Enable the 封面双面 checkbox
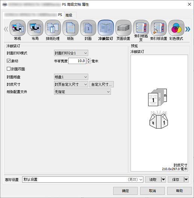This screenshot has height=198, width=194. coord(9,69)
